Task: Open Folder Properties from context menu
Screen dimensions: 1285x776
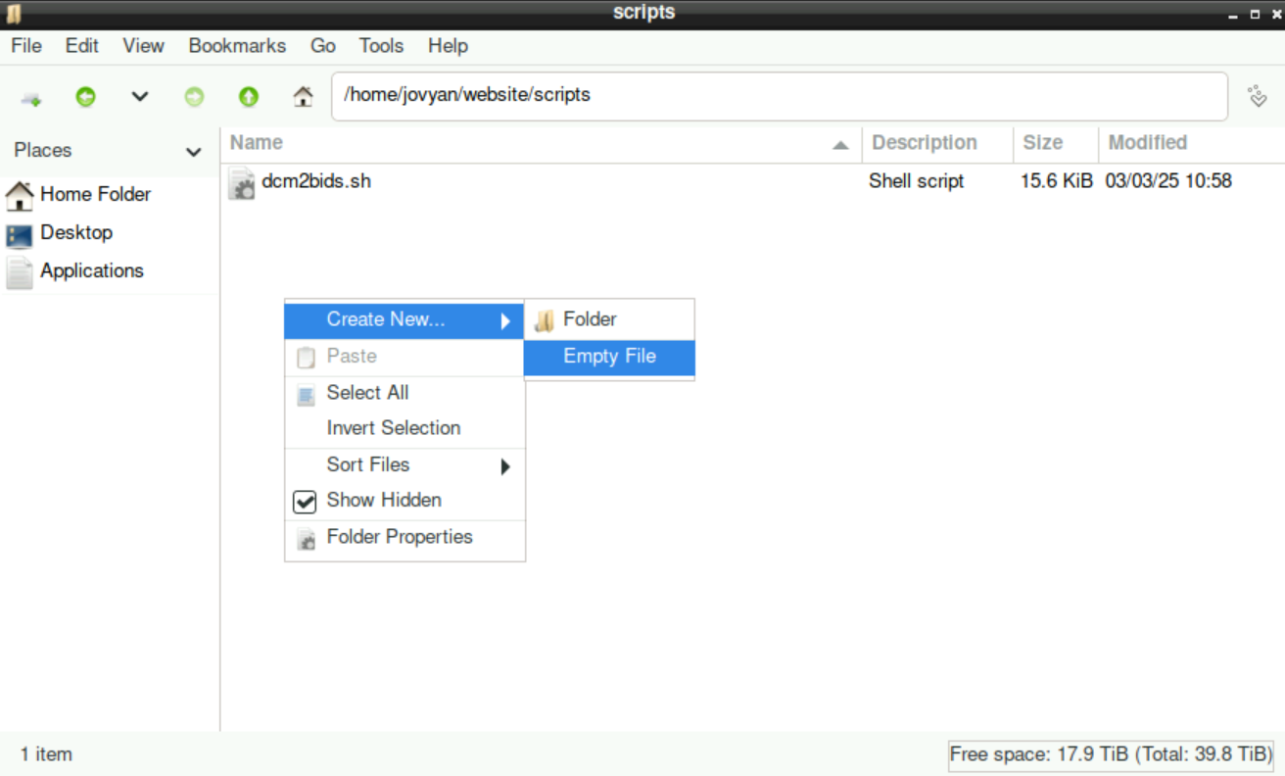Action: (405, 538)
